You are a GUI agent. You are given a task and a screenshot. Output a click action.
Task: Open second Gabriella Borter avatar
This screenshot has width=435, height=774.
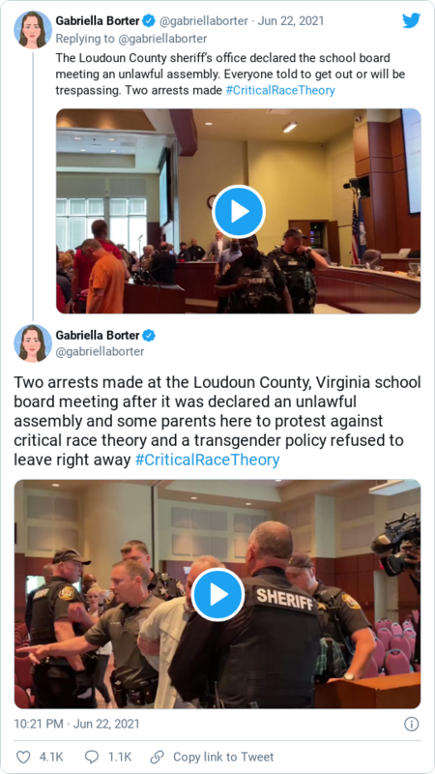[x=33, y=343]
